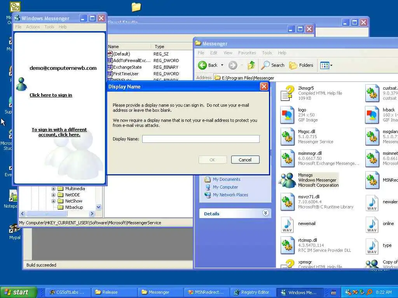Select the lvback GIF image icon
Screen dimensions: 398x298
coord(372,115)
